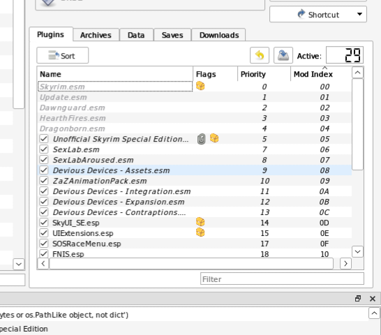
Task: Open the Saves tab
Action: coord(172,35)
